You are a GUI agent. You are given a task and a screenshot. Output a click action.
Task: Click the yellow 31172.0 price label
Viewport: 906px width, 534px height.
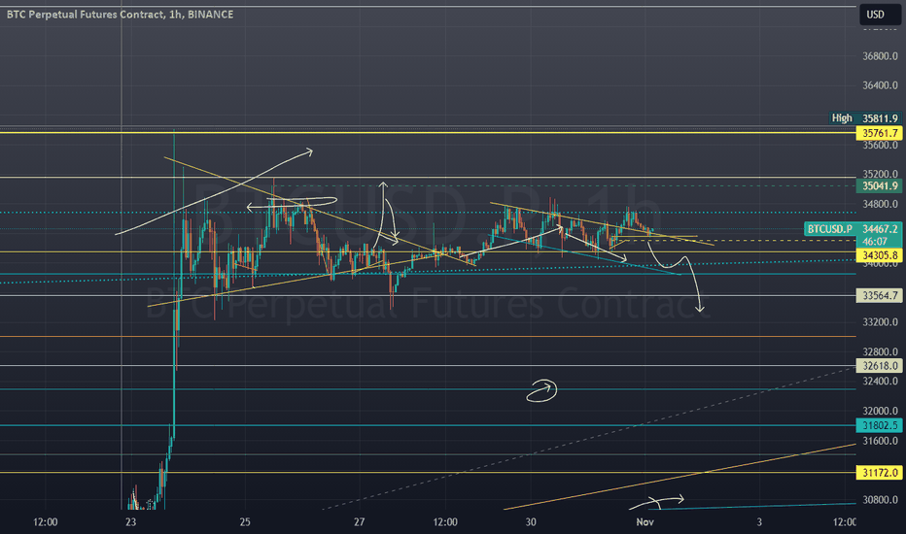pos(879,473)
